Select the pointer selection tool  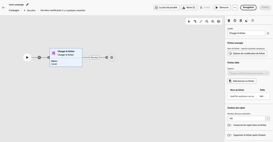coord(189,21)
